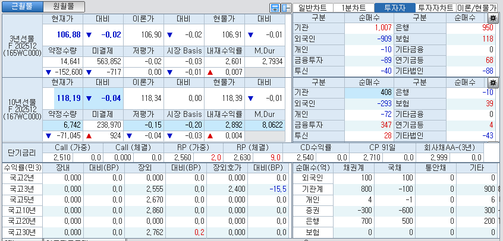Open the 투자자 tab
The height and width of the screenshot is (241, 503).
(395, 8)
